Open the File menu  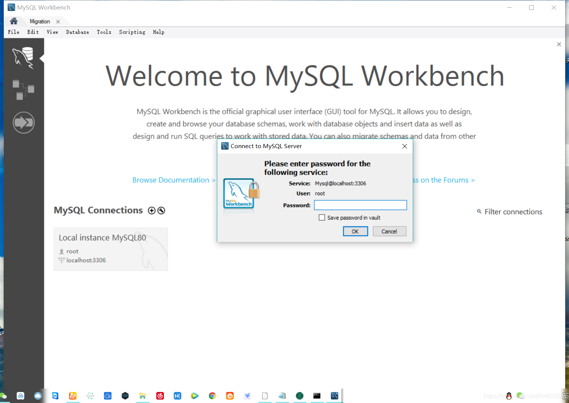click(x=14, y=32)
